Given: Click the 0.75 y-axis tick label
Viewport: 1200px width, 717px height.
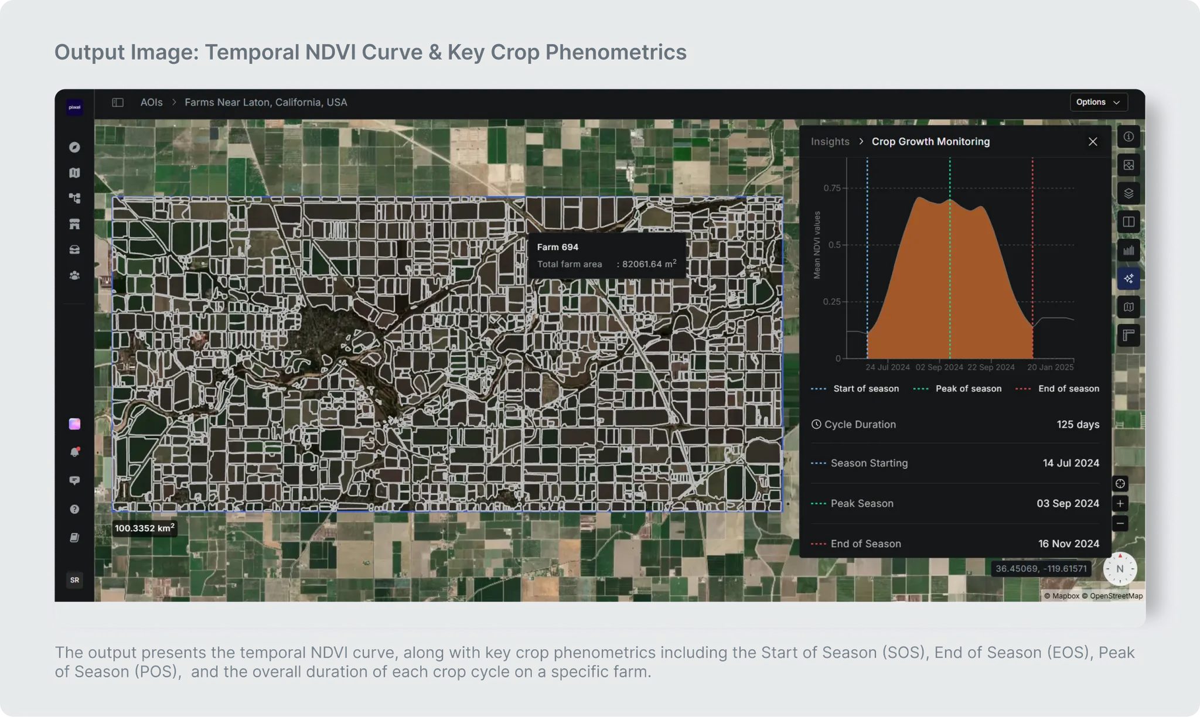Looking at the screenshot, I should point(832,188).
